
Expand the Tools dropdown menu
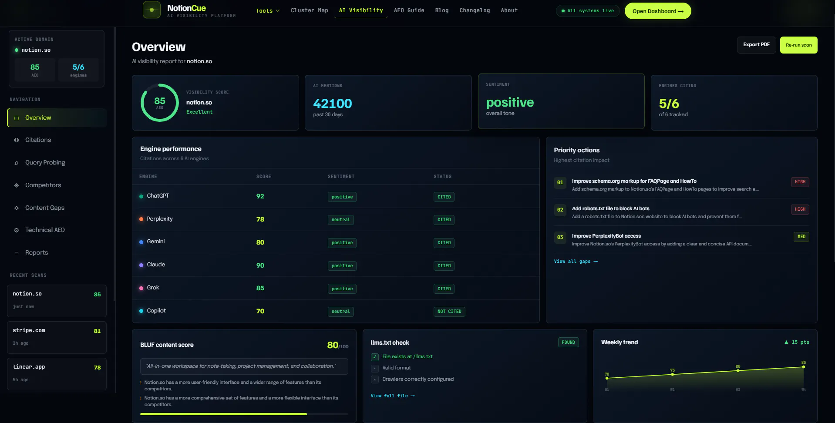click(268, 10)
